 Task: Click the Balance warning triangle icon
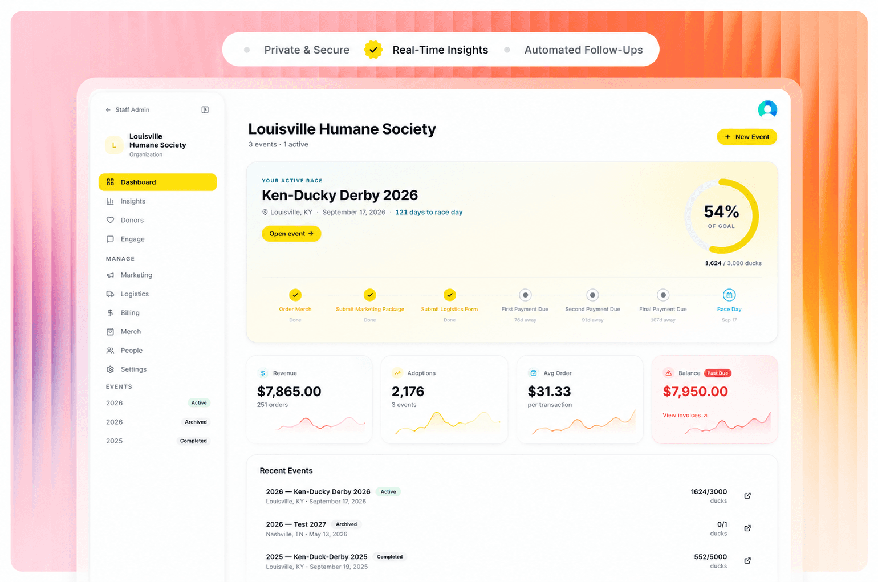tap(669, 373)
